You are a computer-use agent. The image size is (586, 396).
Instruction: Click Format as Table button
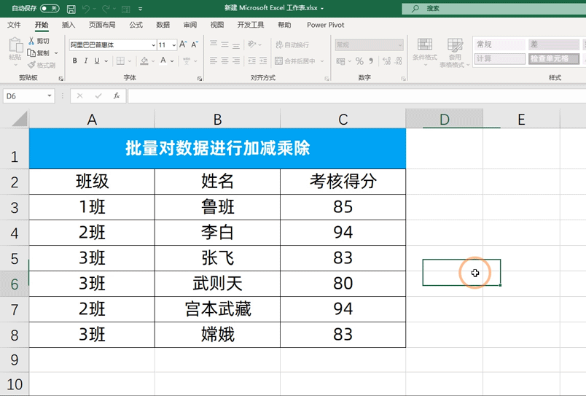(455, 53)
